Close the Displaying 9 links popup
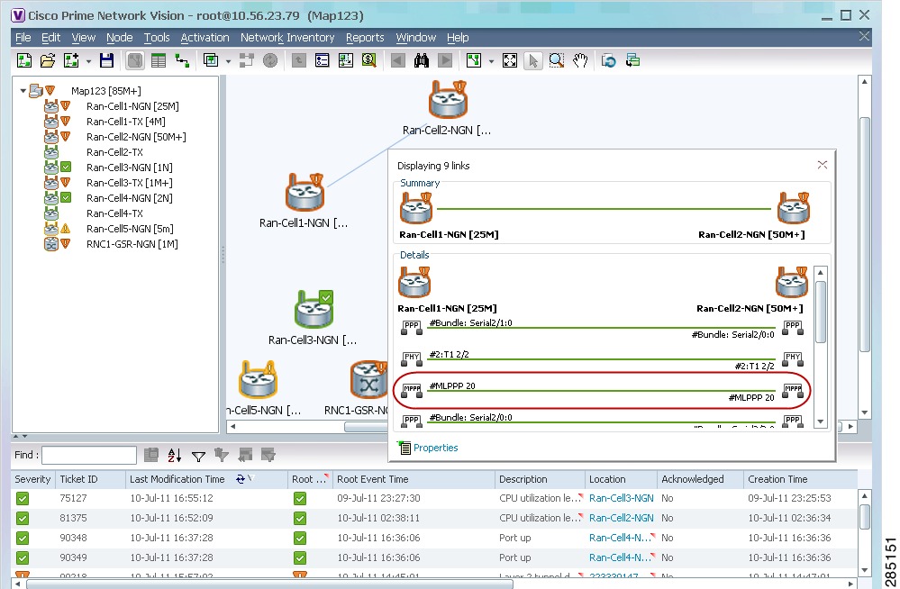This screenshot has height=589, width=900. pos(822,165)
